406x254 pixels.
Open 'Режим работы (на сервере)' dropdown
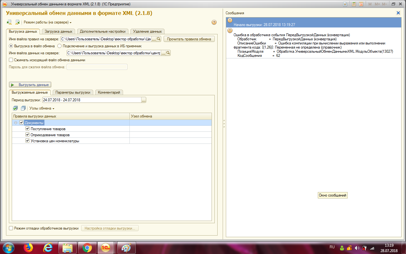tap(48, 22)
